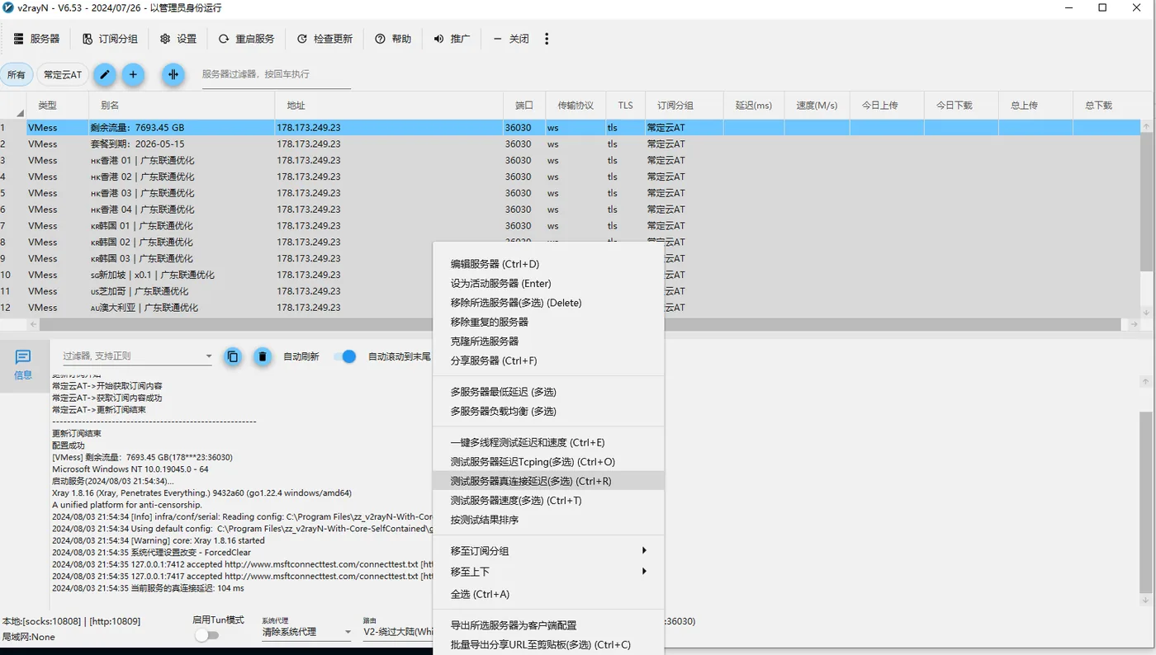Choose 测试服务器速度(多选) (Ctrl+T)
The width and height of the screenshot is (1156, 655).
(548, 500)
